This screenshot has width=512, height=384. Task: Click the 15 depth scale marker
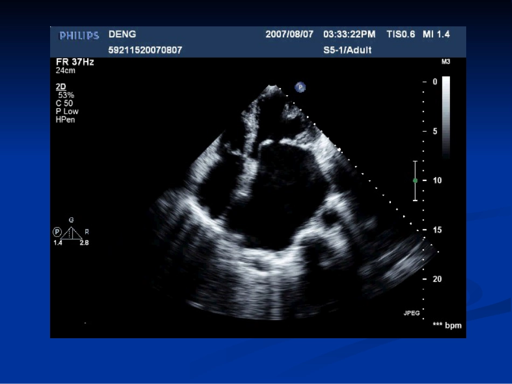coord(437,230)
